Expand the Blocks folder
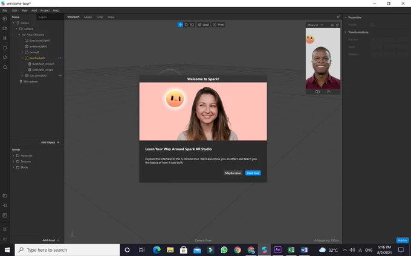Viewport: 411px width, 256px height. click(13, 167)
